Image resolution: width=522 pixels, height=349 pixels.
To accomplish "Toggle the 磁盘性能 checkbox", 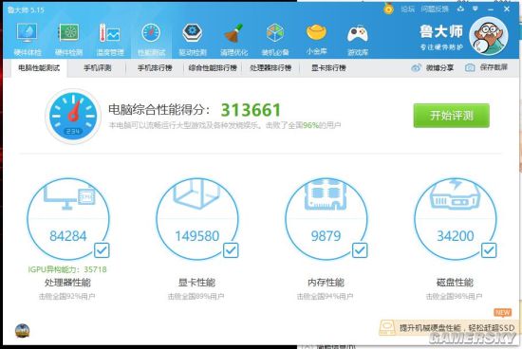I will (x=489, y=250).
